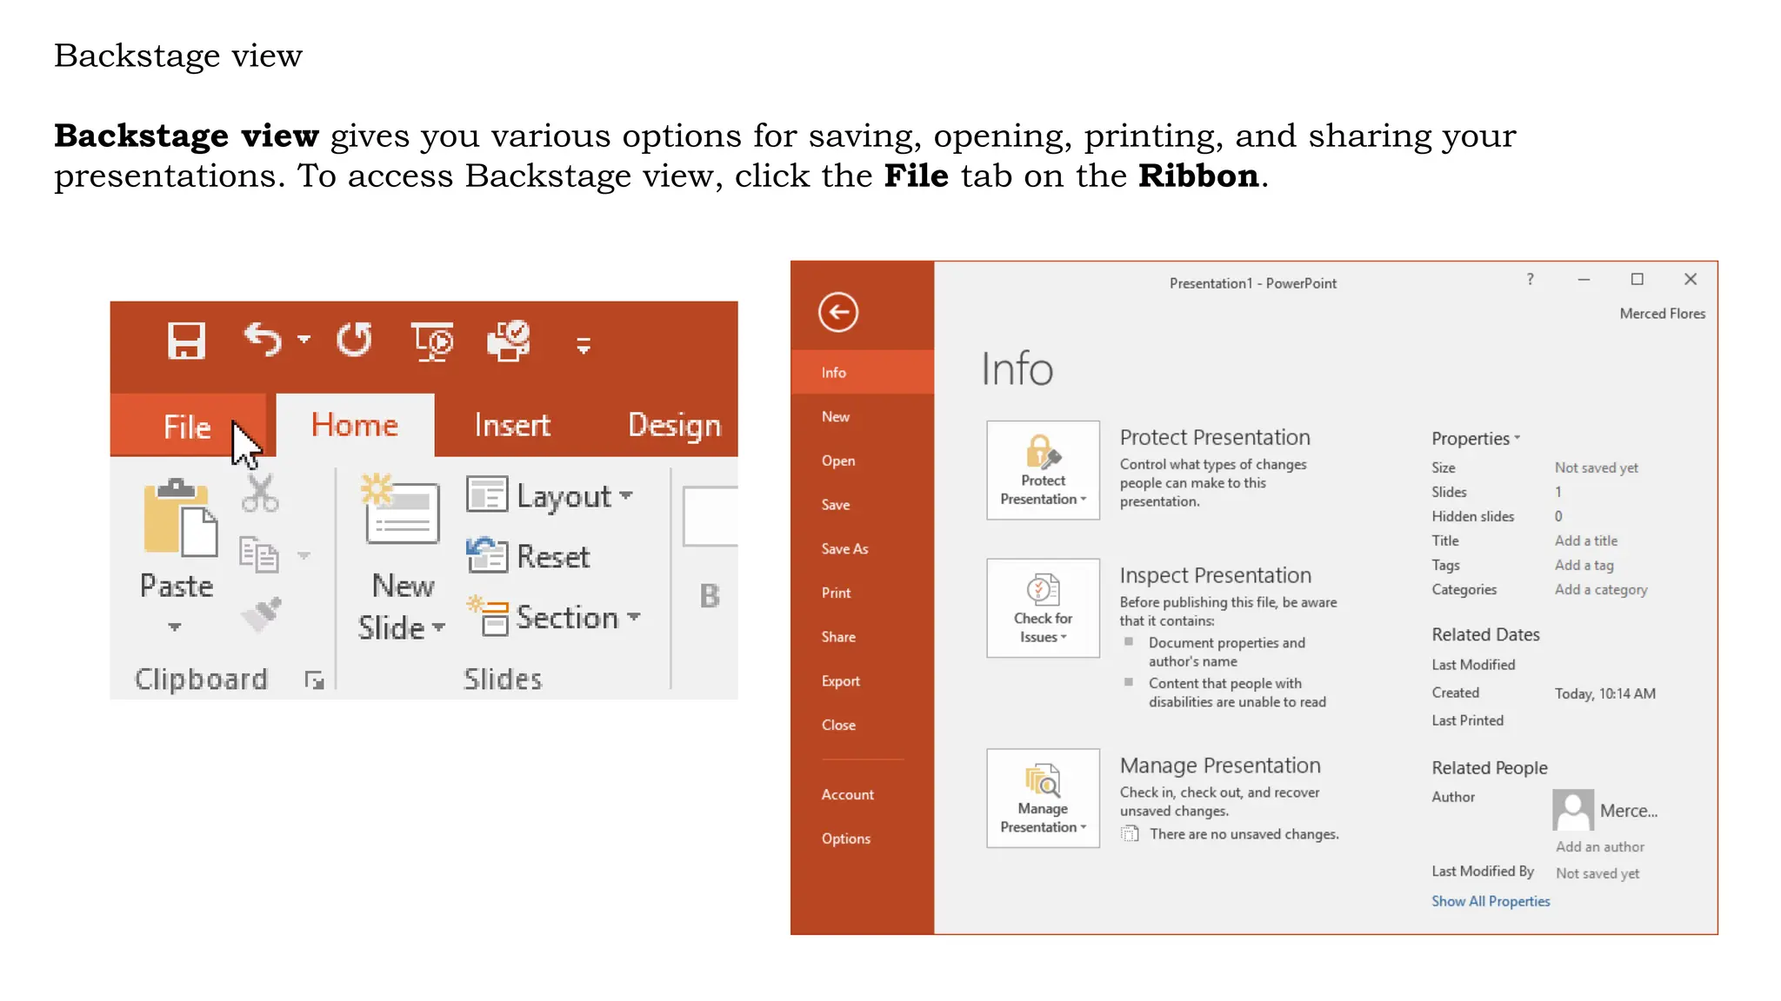Click Start From Beginning slideshow icon
Image resolution: width=1781 pixels, height=1001 pixels.
tap(432, 341)
